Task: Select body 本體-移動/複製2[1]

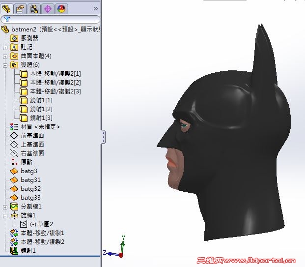Action: pos(50,74)
